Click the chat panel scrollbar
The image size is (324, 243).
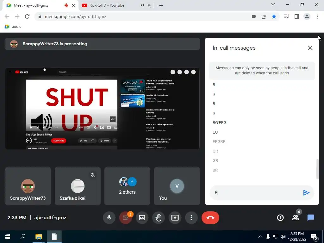[x=317, y=169]
